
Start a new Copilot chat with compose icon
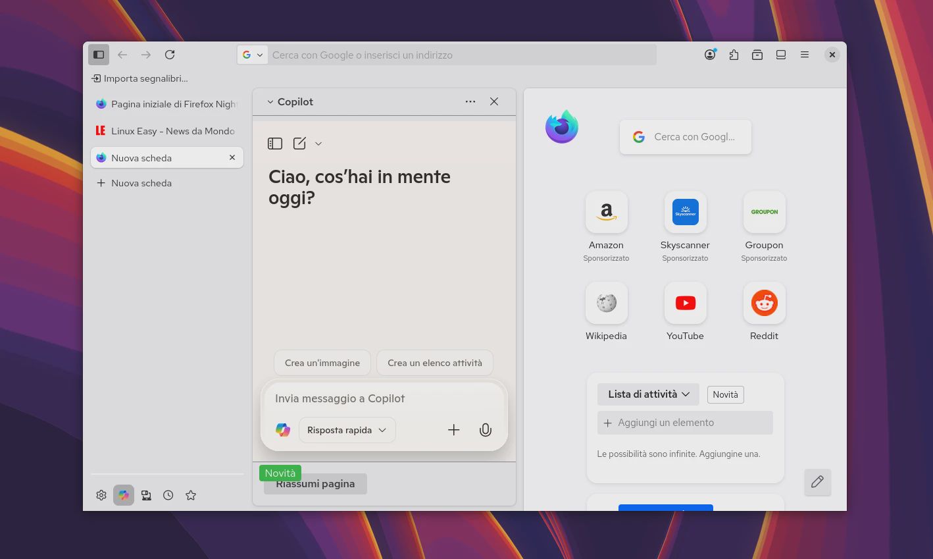pyautogui.click(x=299, y=144)
